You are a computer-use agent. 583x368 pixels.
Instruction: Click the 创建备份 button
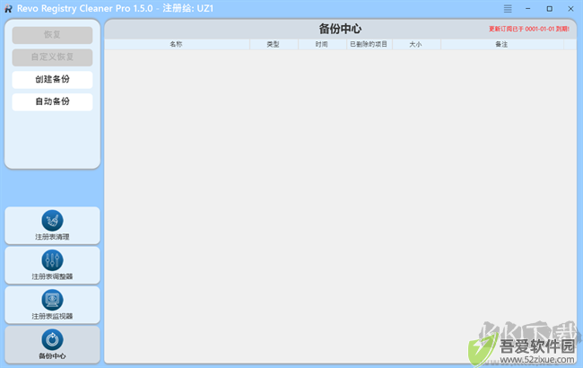click(x=52, y=80)
